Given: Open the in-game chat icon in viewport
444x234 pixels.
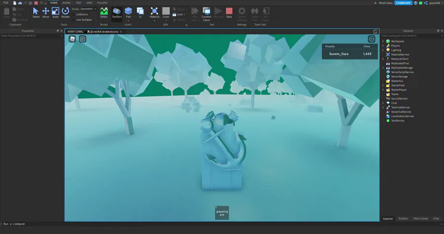Looking at the screenshot, I should (82, 39).
